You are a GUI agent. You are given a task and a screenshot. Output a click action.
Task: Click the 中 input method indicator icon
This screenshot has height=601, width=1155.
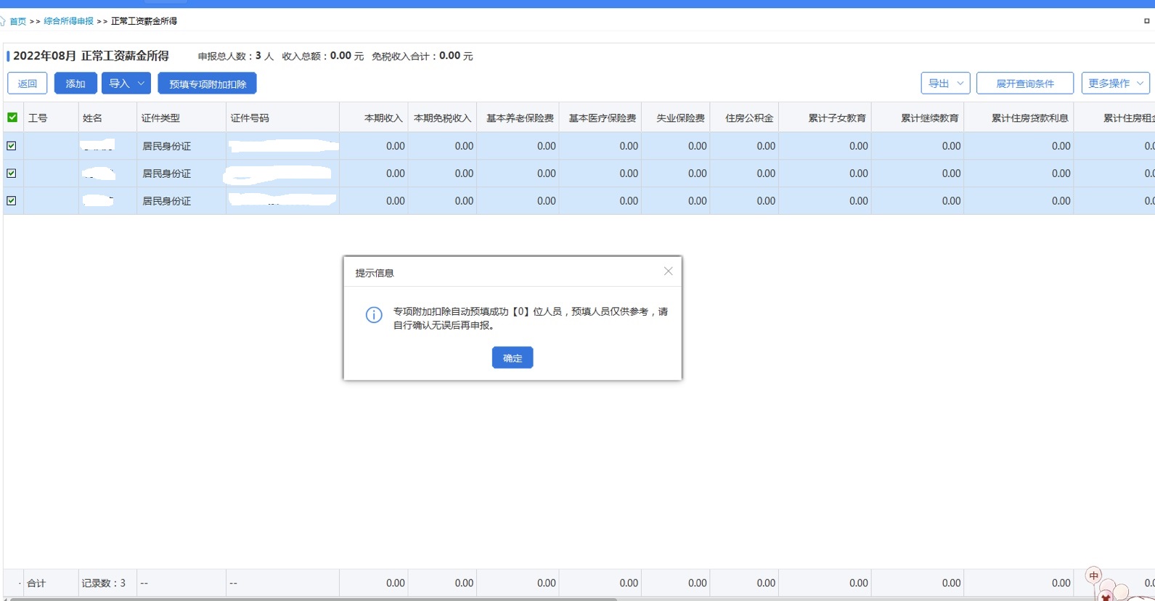click(x=1094, y=576)
